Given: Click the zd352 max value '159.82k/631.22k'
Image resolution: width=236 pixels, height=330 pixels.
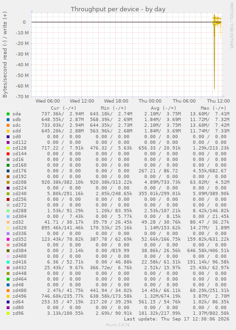Looking at the screenshot, I should 208,239.
